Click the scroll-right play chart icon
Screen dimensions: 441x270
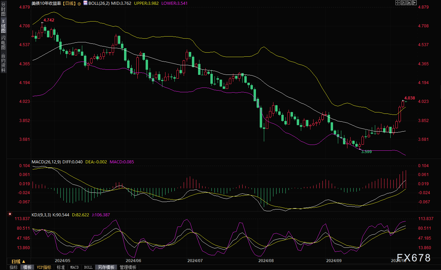pos(408,3)
